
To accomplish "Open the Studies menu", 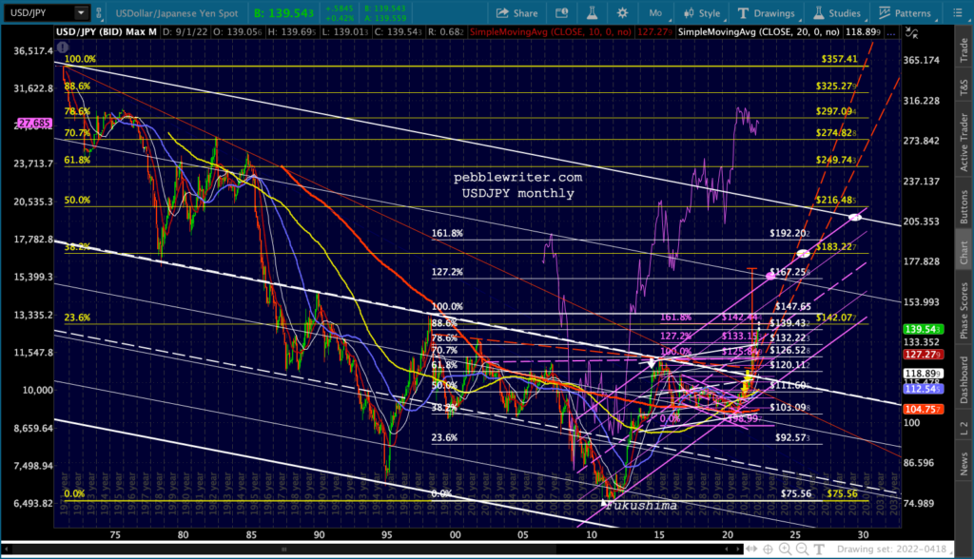I will click(837, 13).
